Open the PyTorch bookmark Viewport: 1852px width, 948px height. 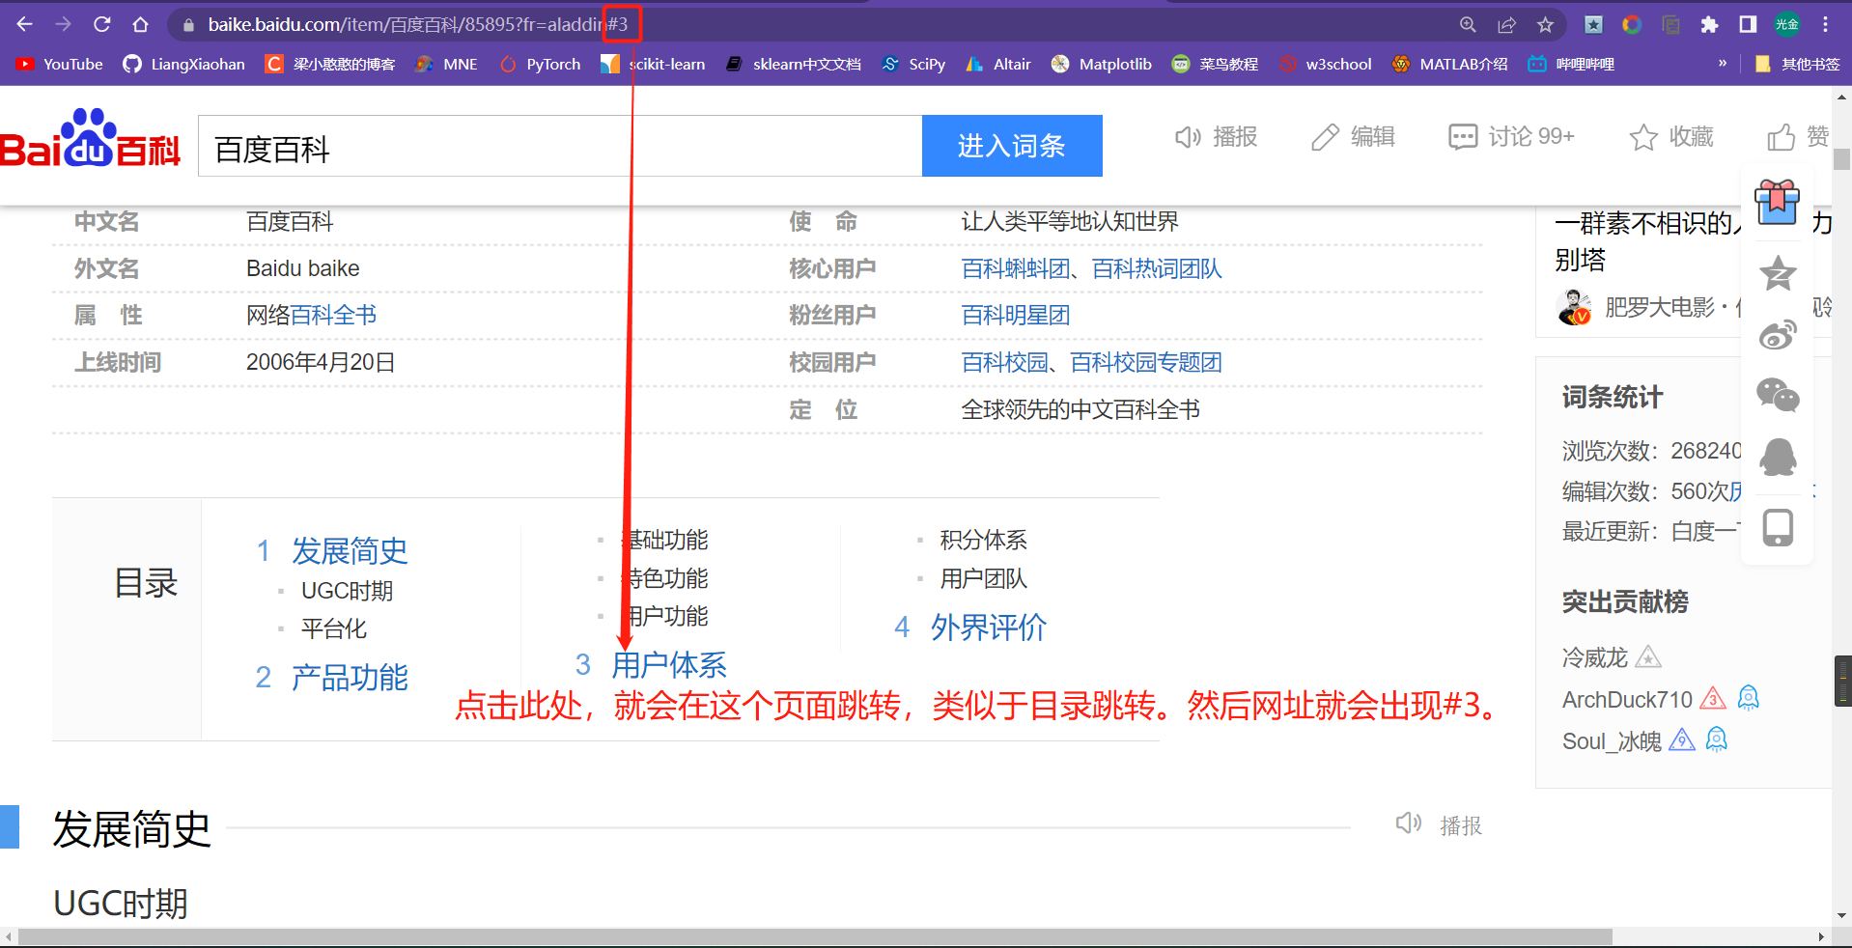pos(540,64)
